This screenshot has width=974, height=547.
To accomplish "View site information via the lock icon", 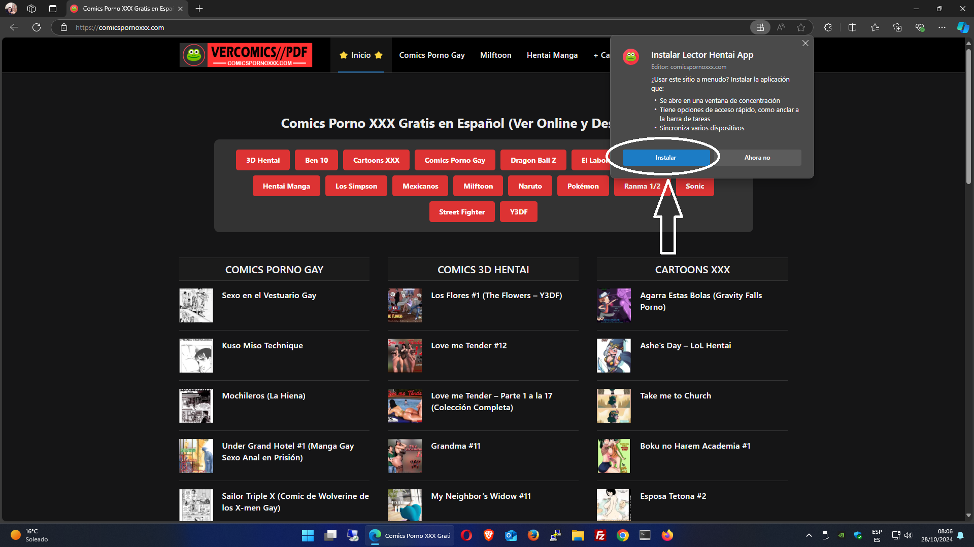I will point(64,27).
